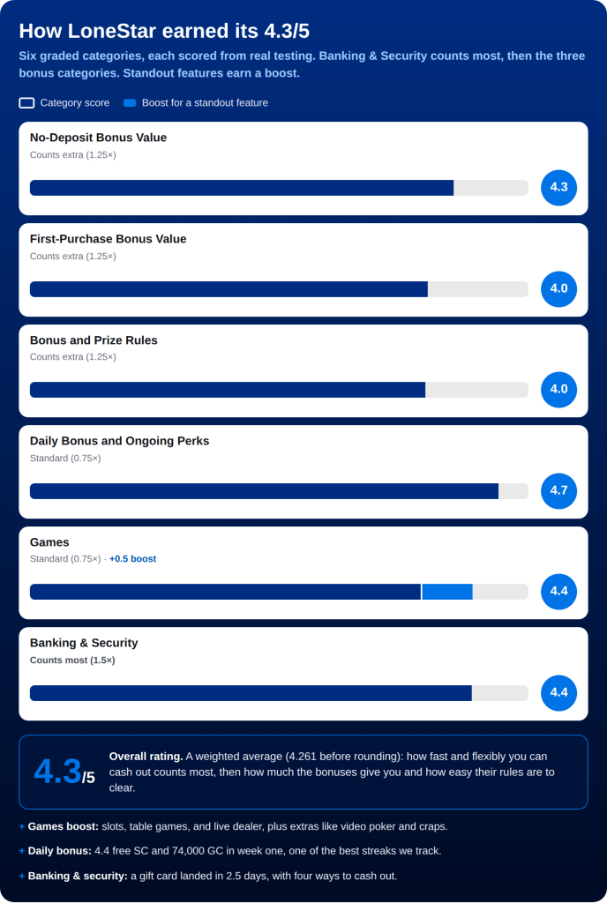Click the +0.5 boost label under Games

tap(132, 559)
